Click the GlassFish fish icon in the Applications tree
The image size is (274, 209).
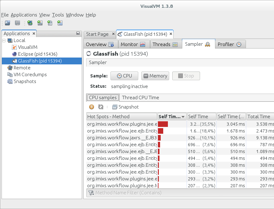[14, 61]
